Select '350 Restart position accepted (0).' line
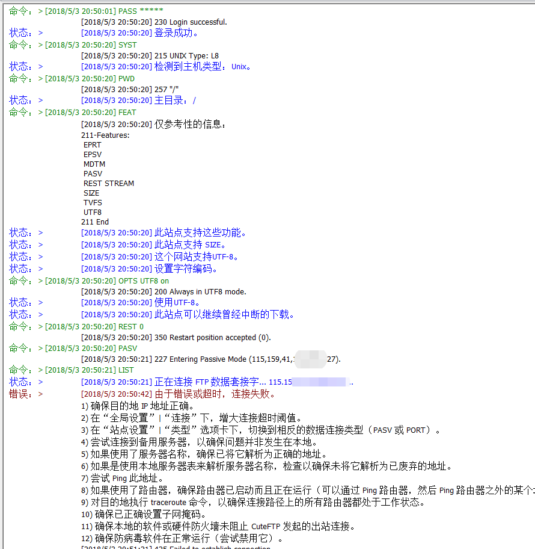The height and width of the screenshot is (549, 535). click(176, 338)
